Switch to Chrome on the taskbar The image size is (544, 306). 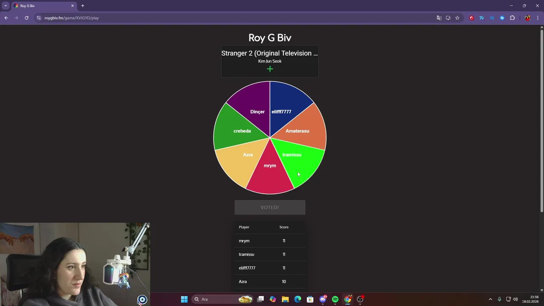point(348,299)
